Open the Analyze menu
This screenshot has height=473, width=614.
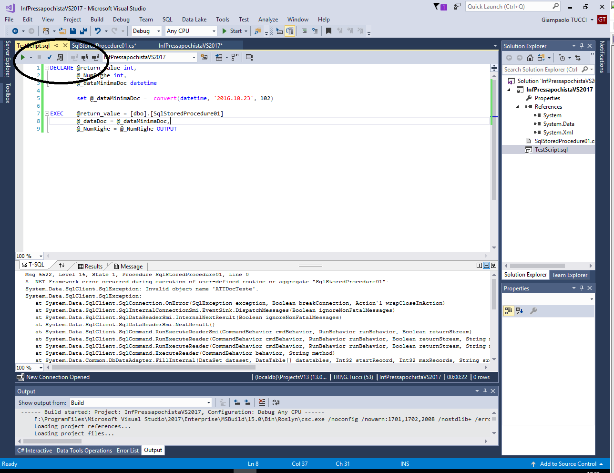click(268, 20)
